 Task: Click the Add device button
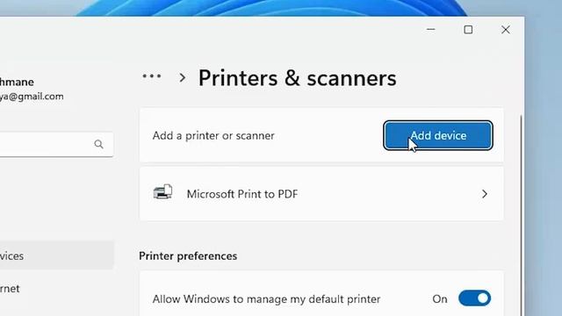click(x=438, y=135)
